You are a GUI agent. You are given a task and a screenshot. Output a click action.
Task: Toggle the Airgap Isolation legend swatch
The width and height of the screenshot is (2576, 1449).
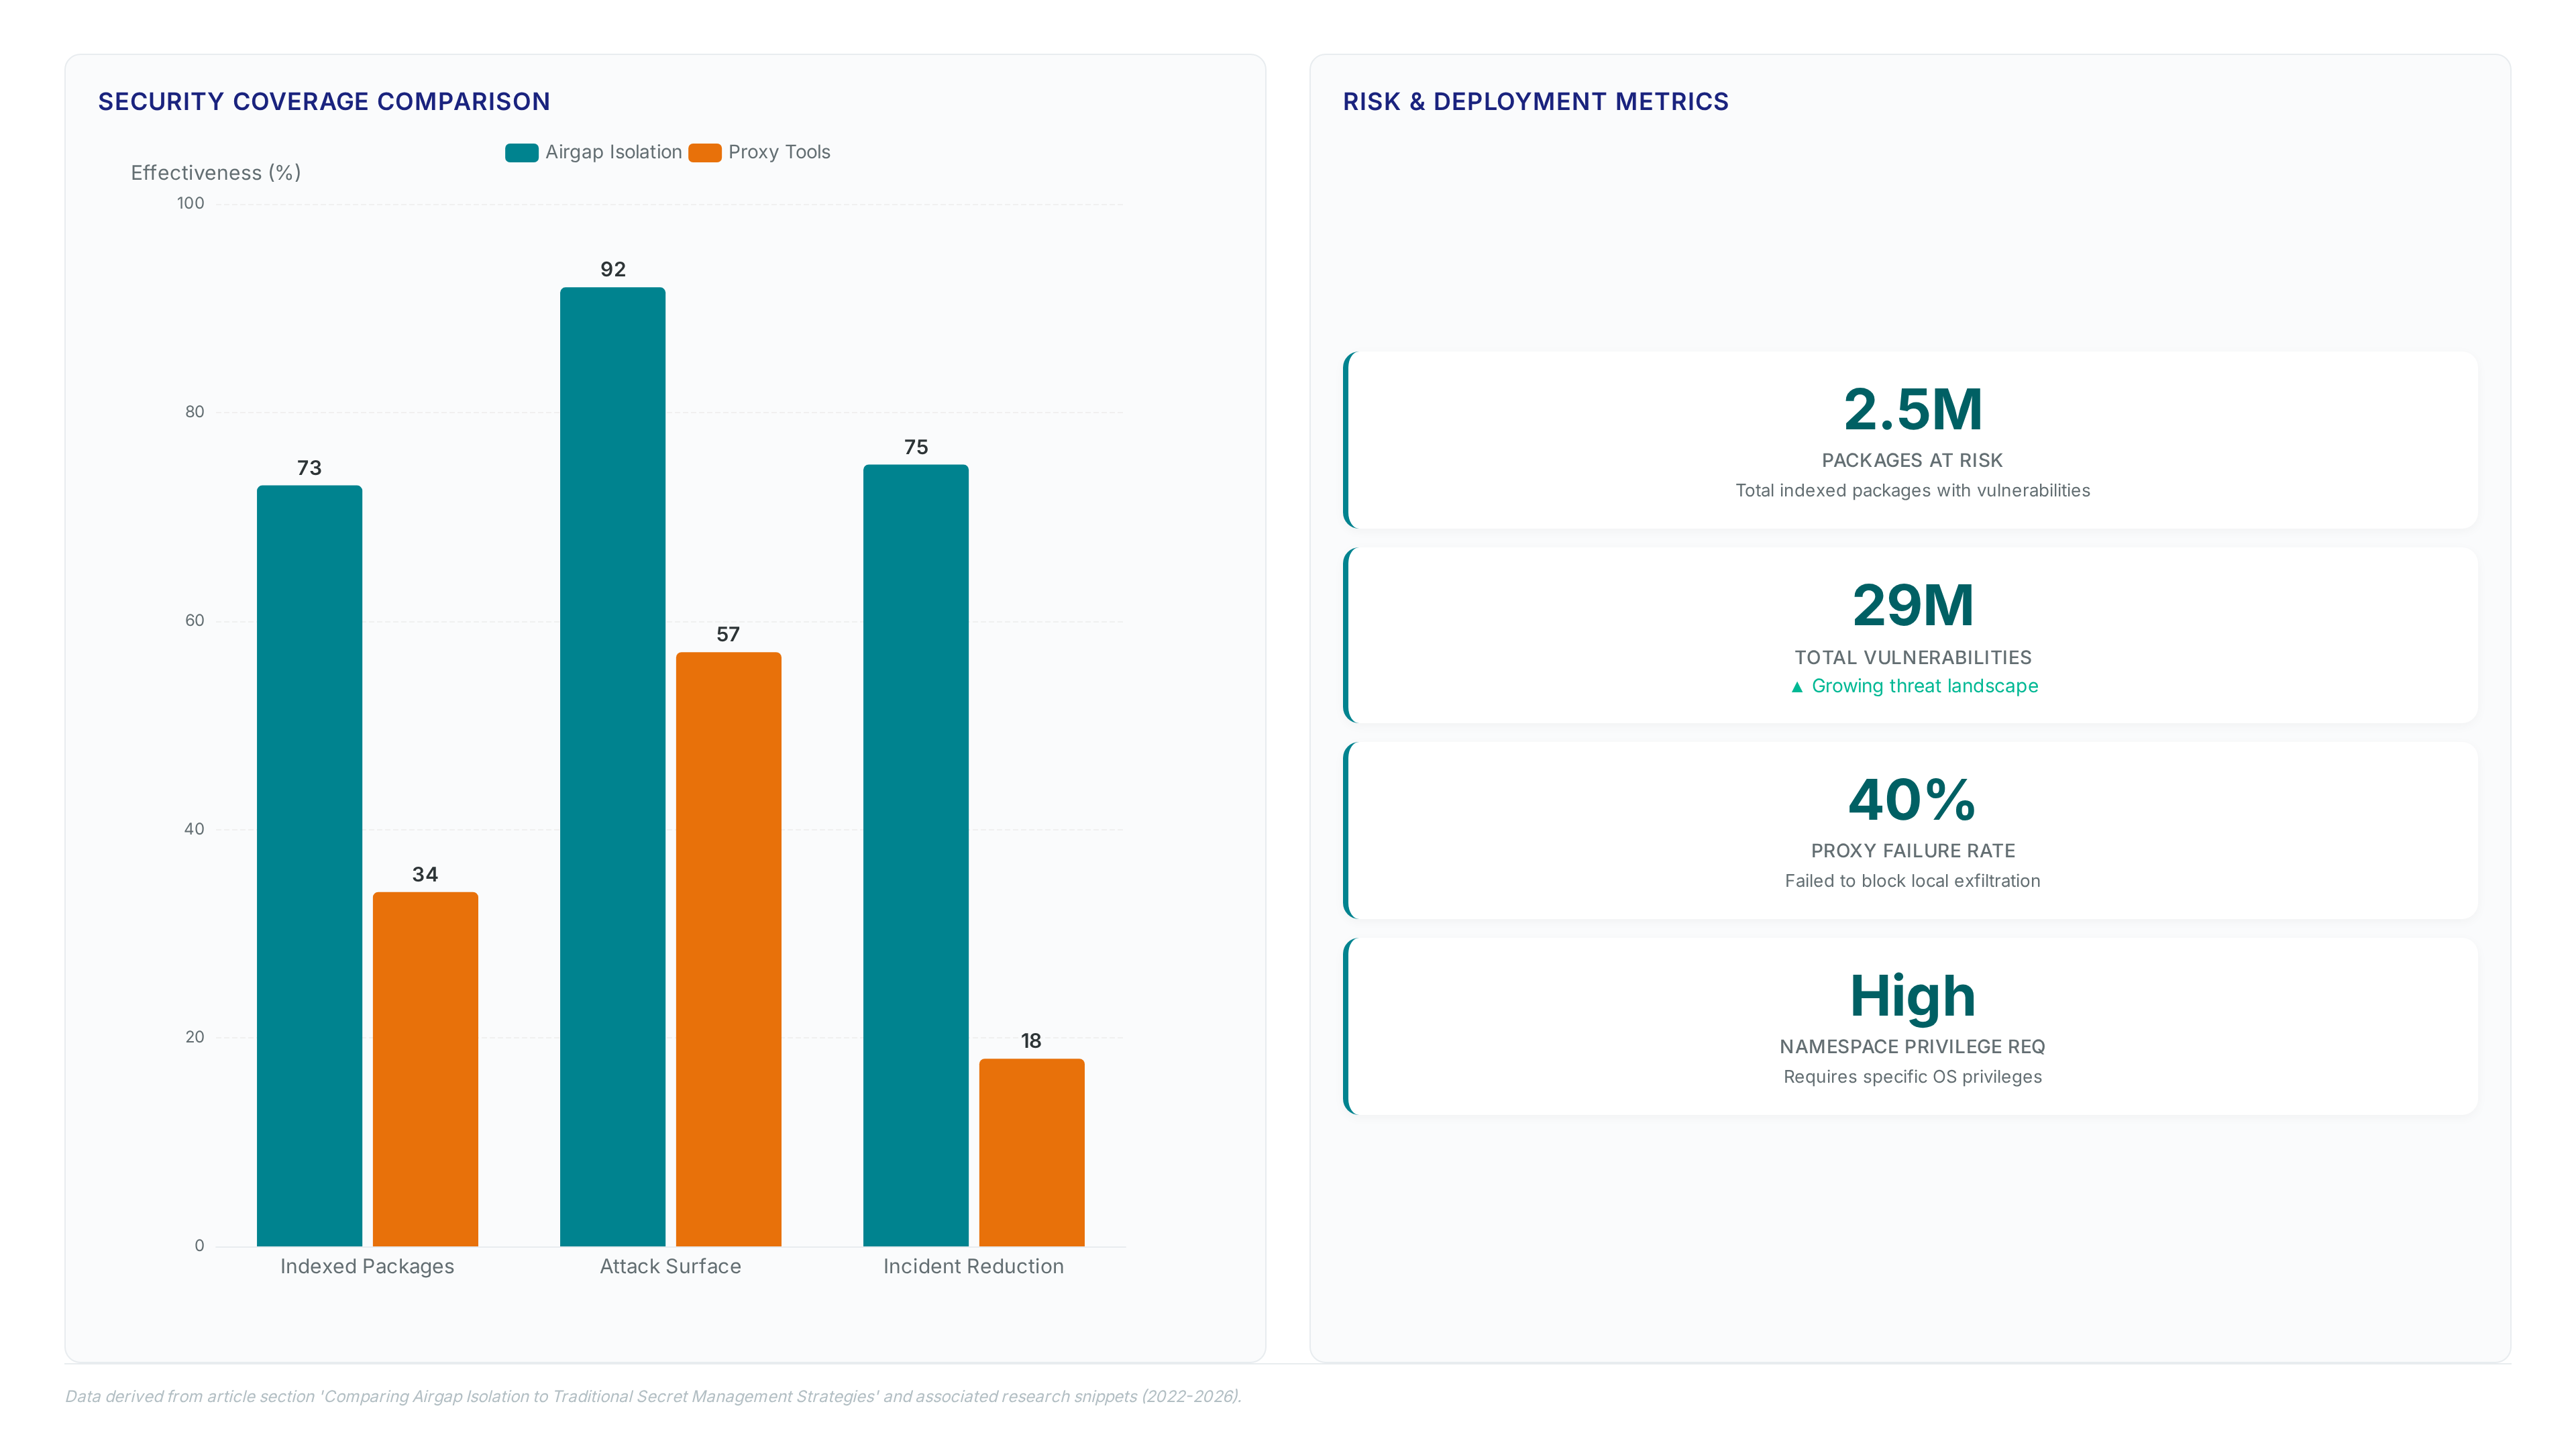(521, 152)
